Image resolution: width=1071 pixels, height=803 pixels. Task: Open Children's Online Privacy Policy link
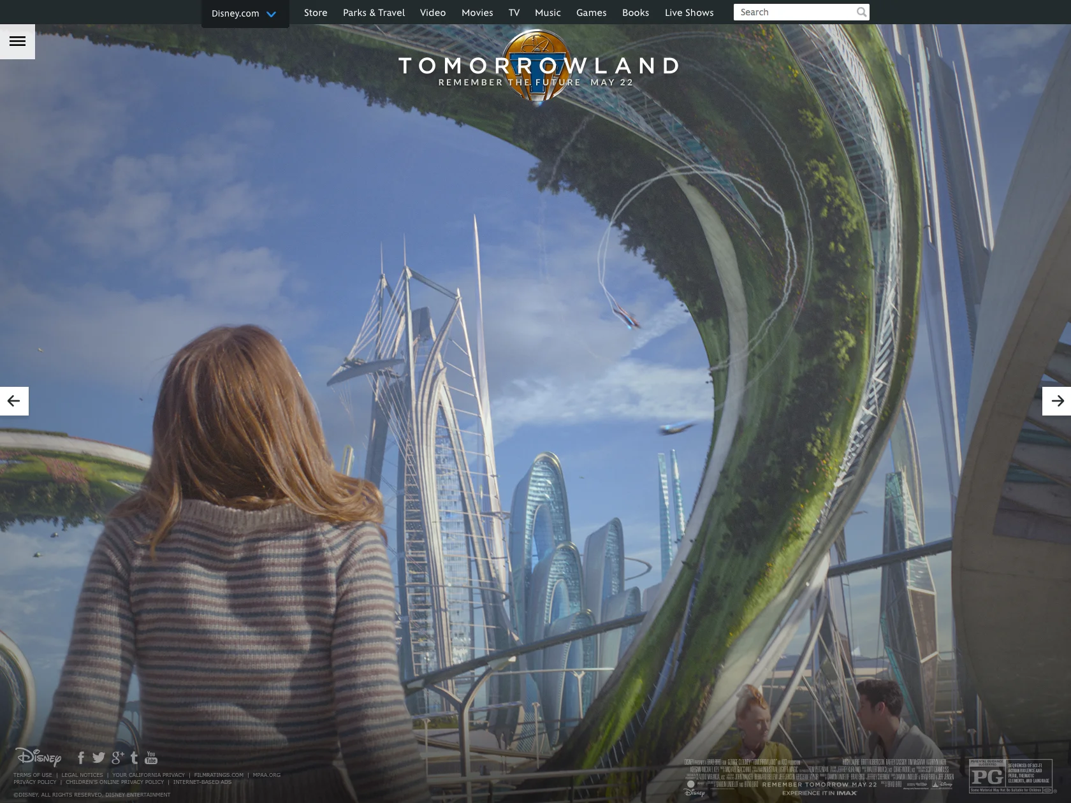pos(115,782)
